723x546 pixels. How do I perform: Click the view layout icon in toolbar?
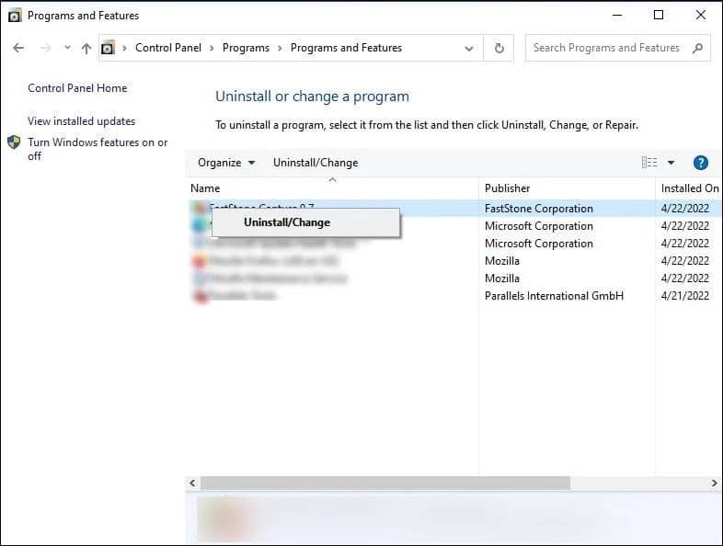(x=649, y=163)
